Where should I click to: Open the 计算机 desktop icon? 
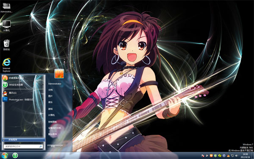[x=6, y=26]
